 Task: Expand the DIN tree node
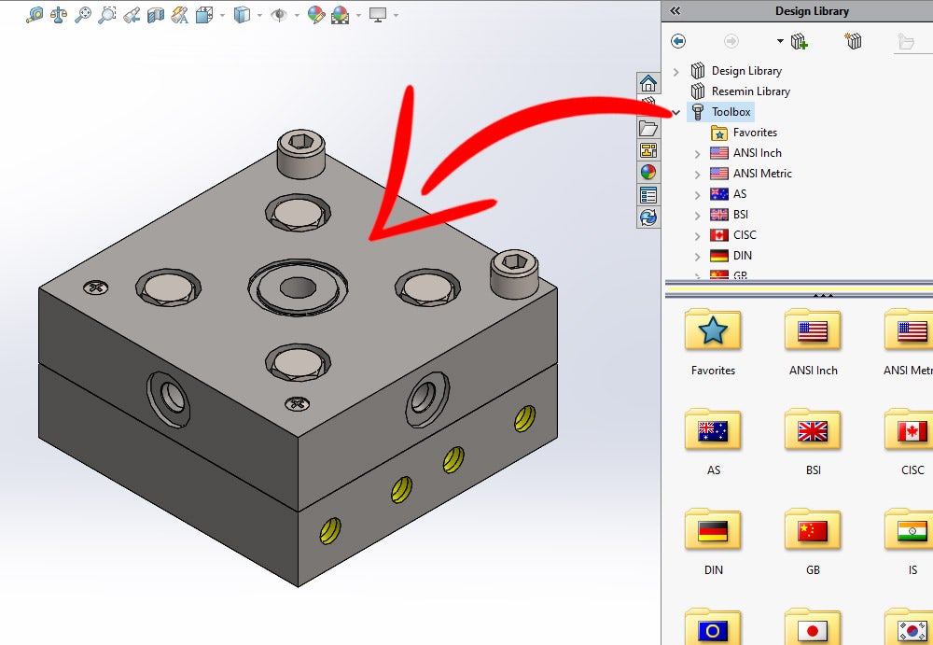(x=695, y=255)
